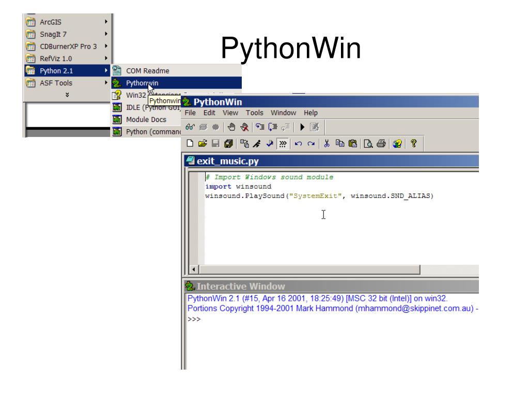Screen dimensions: 529x397
Task: Toggle breakpoint with the hand icon
Action: [231, 127]
